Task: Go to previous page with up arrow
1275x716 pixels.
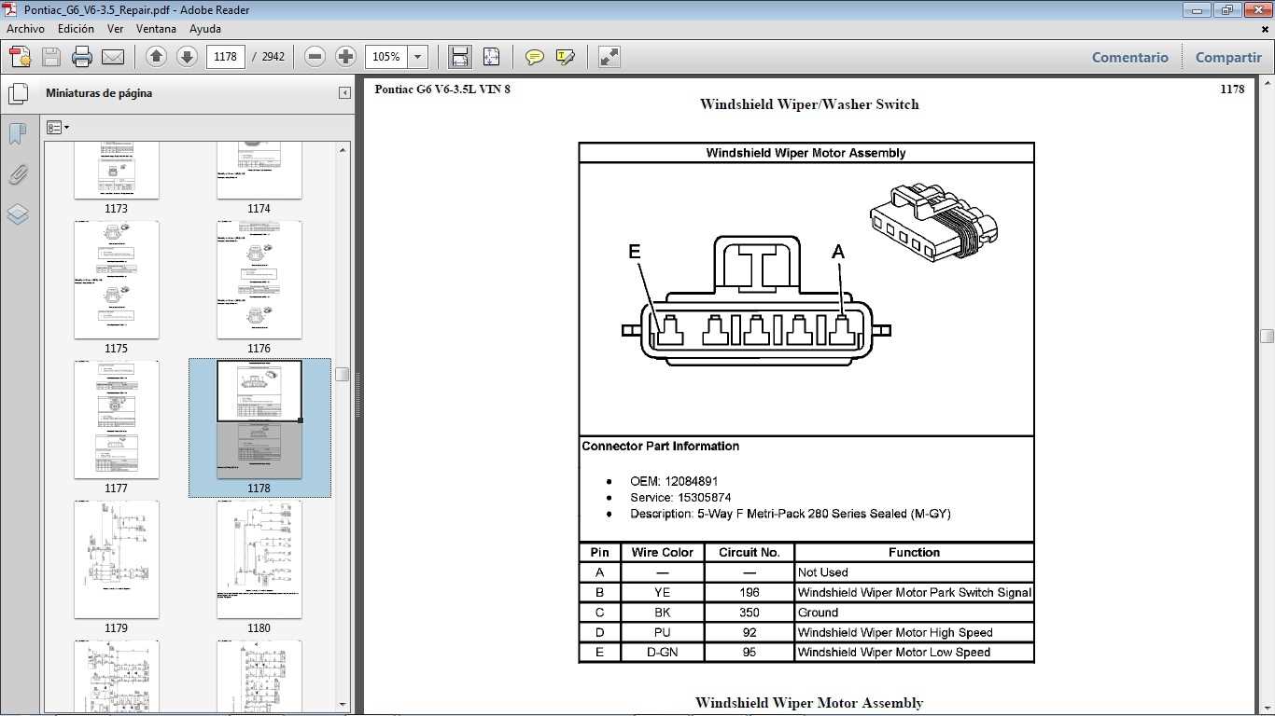Action: [157, 57]
